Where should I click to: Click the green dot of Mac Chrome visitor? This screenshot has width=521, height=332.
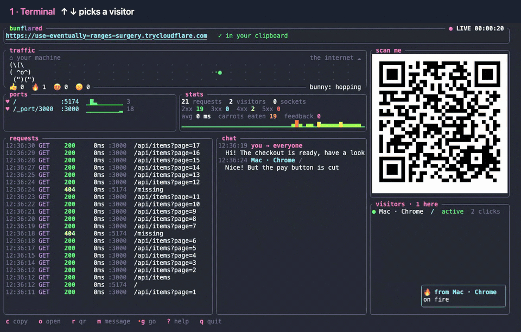tap(374, 212)
